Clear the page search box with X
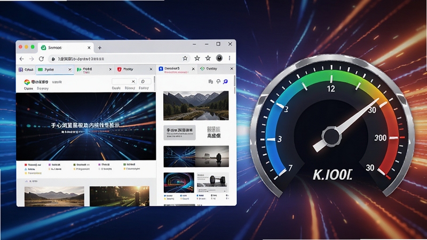 [133, 82]
